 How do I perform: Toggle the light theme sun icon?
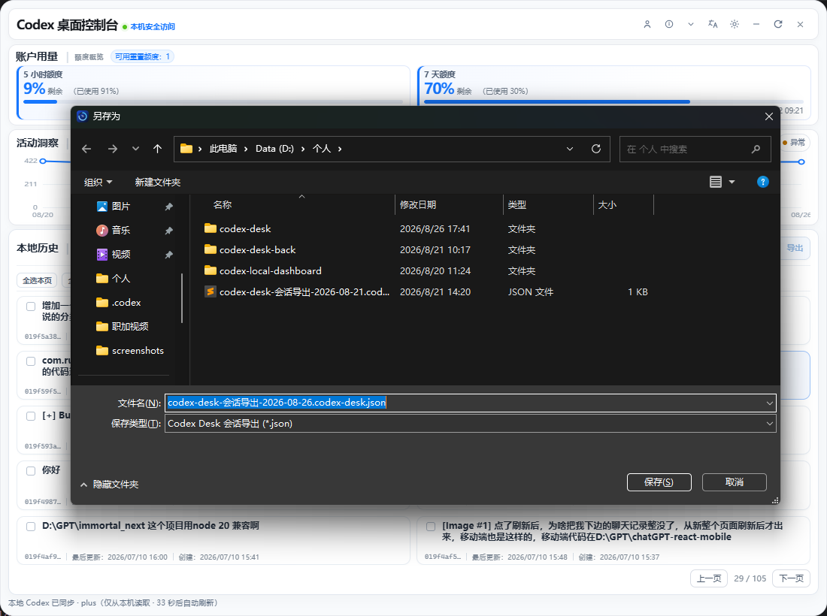pyautogui.click(x=735, y=24)
